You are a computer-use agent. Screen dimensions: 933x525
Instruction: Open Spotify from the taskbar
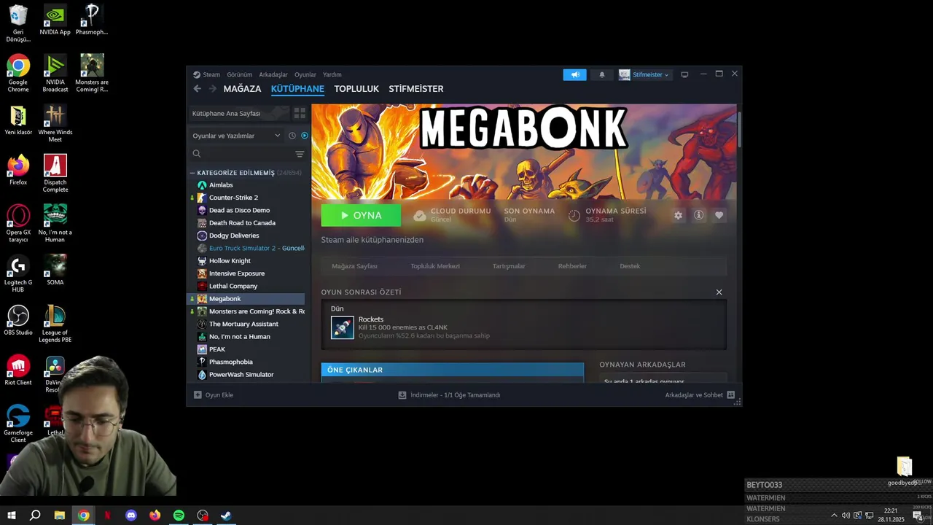[179, 516]
